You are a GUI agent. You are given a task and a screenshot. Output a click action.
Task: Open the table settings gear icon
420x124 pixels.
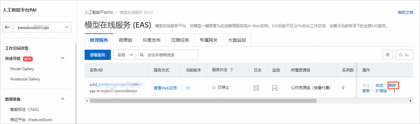pos(388,55)
